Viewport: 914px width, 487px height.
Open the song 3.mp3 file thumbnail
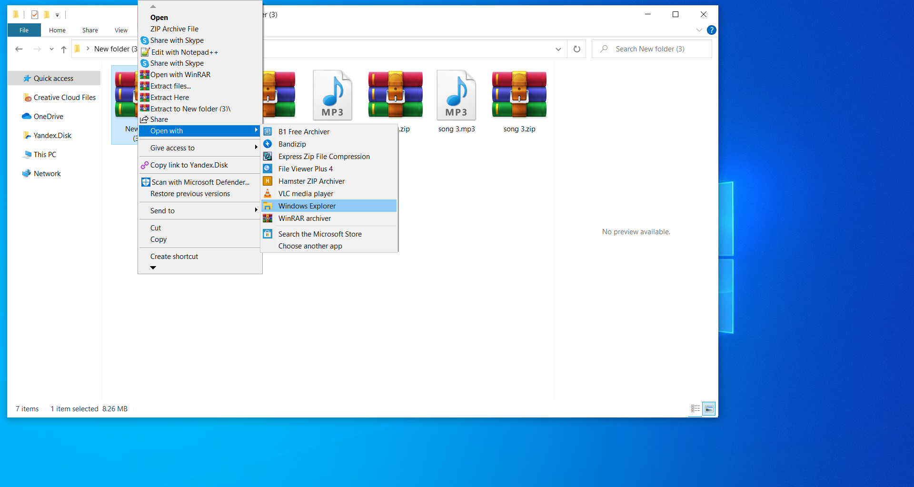(x=456, y=96)
